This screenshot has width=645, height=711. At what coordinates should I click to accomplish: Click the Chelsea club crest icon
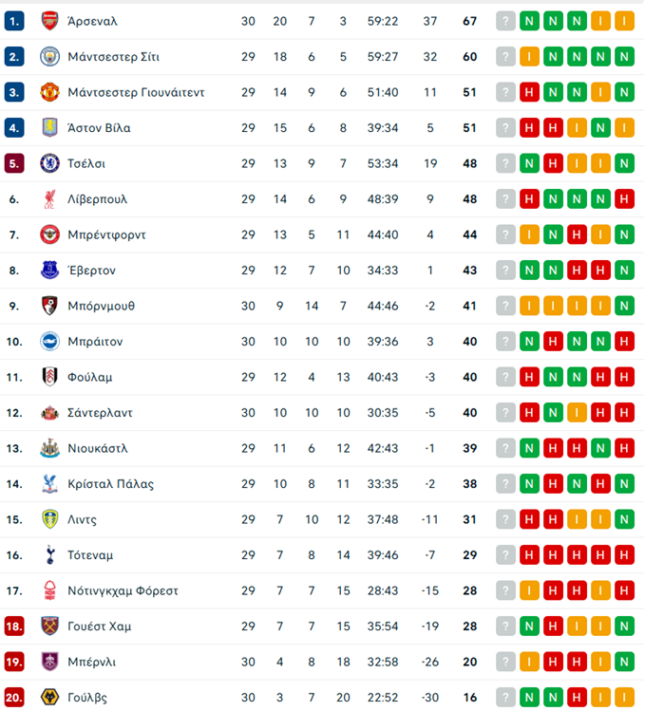[49, 163]
